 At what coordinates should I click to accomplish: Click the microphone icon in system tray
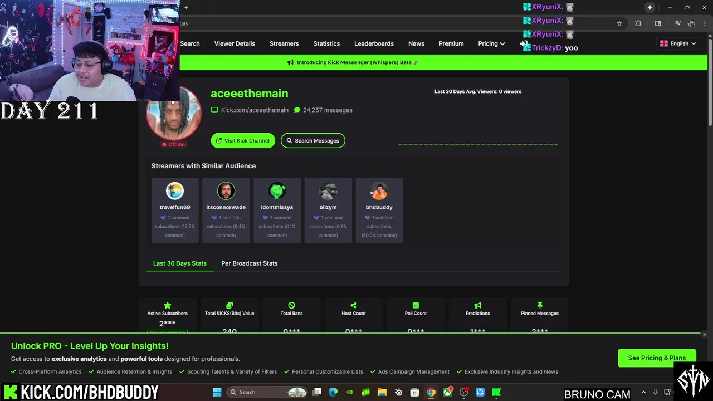(x=655, y=392)
